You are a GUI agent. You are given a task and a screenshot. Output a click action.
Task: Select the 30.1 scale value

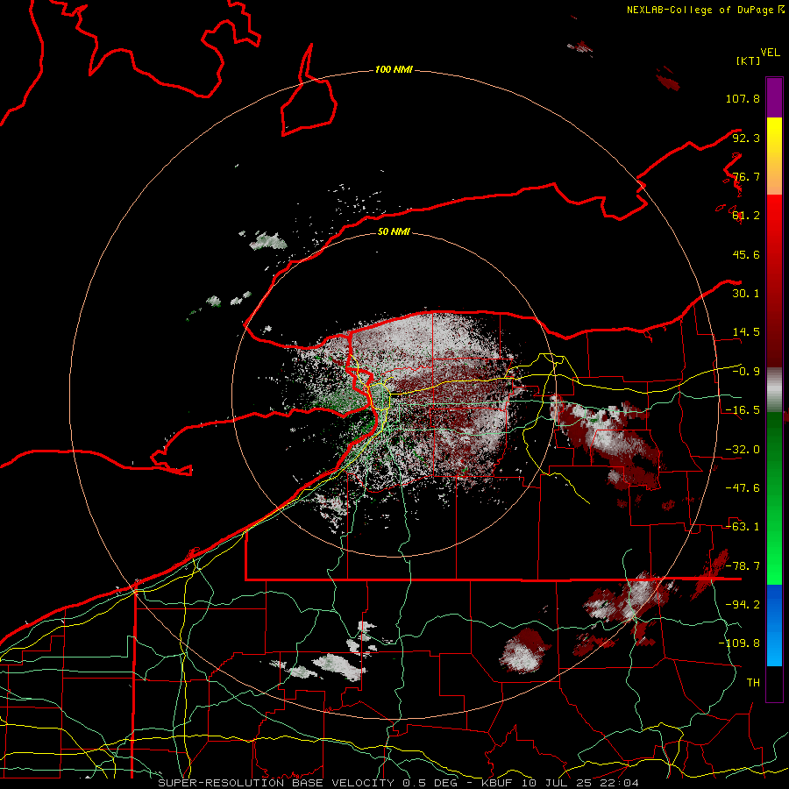(746, 294)
